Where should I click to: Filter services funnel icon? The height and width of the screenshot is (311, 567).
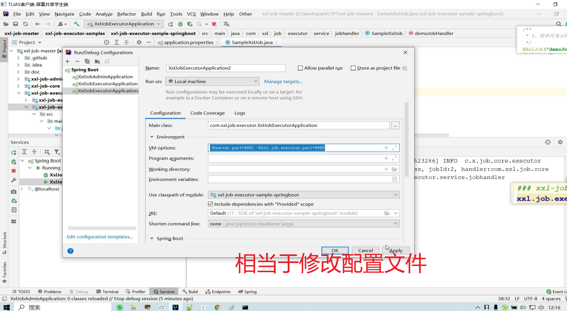pyautogui.click(x=57, y=152)
